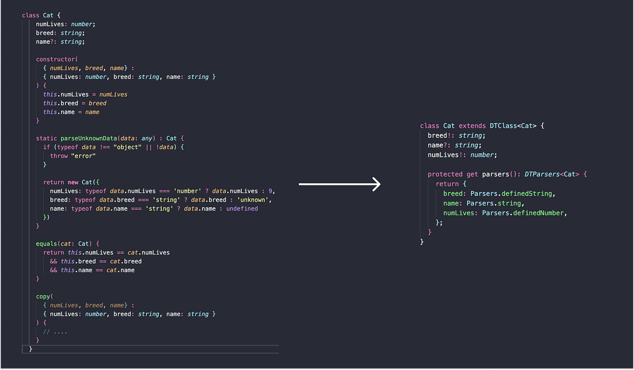Click the '&& this.name == cat.name' line
The image size is (634, 370).
click(x=92, y=270)
